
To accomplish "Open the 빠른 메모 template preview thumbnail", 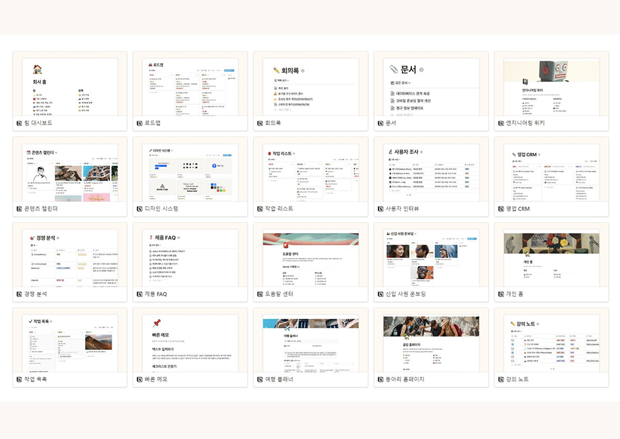I will [x=190, y=343].
